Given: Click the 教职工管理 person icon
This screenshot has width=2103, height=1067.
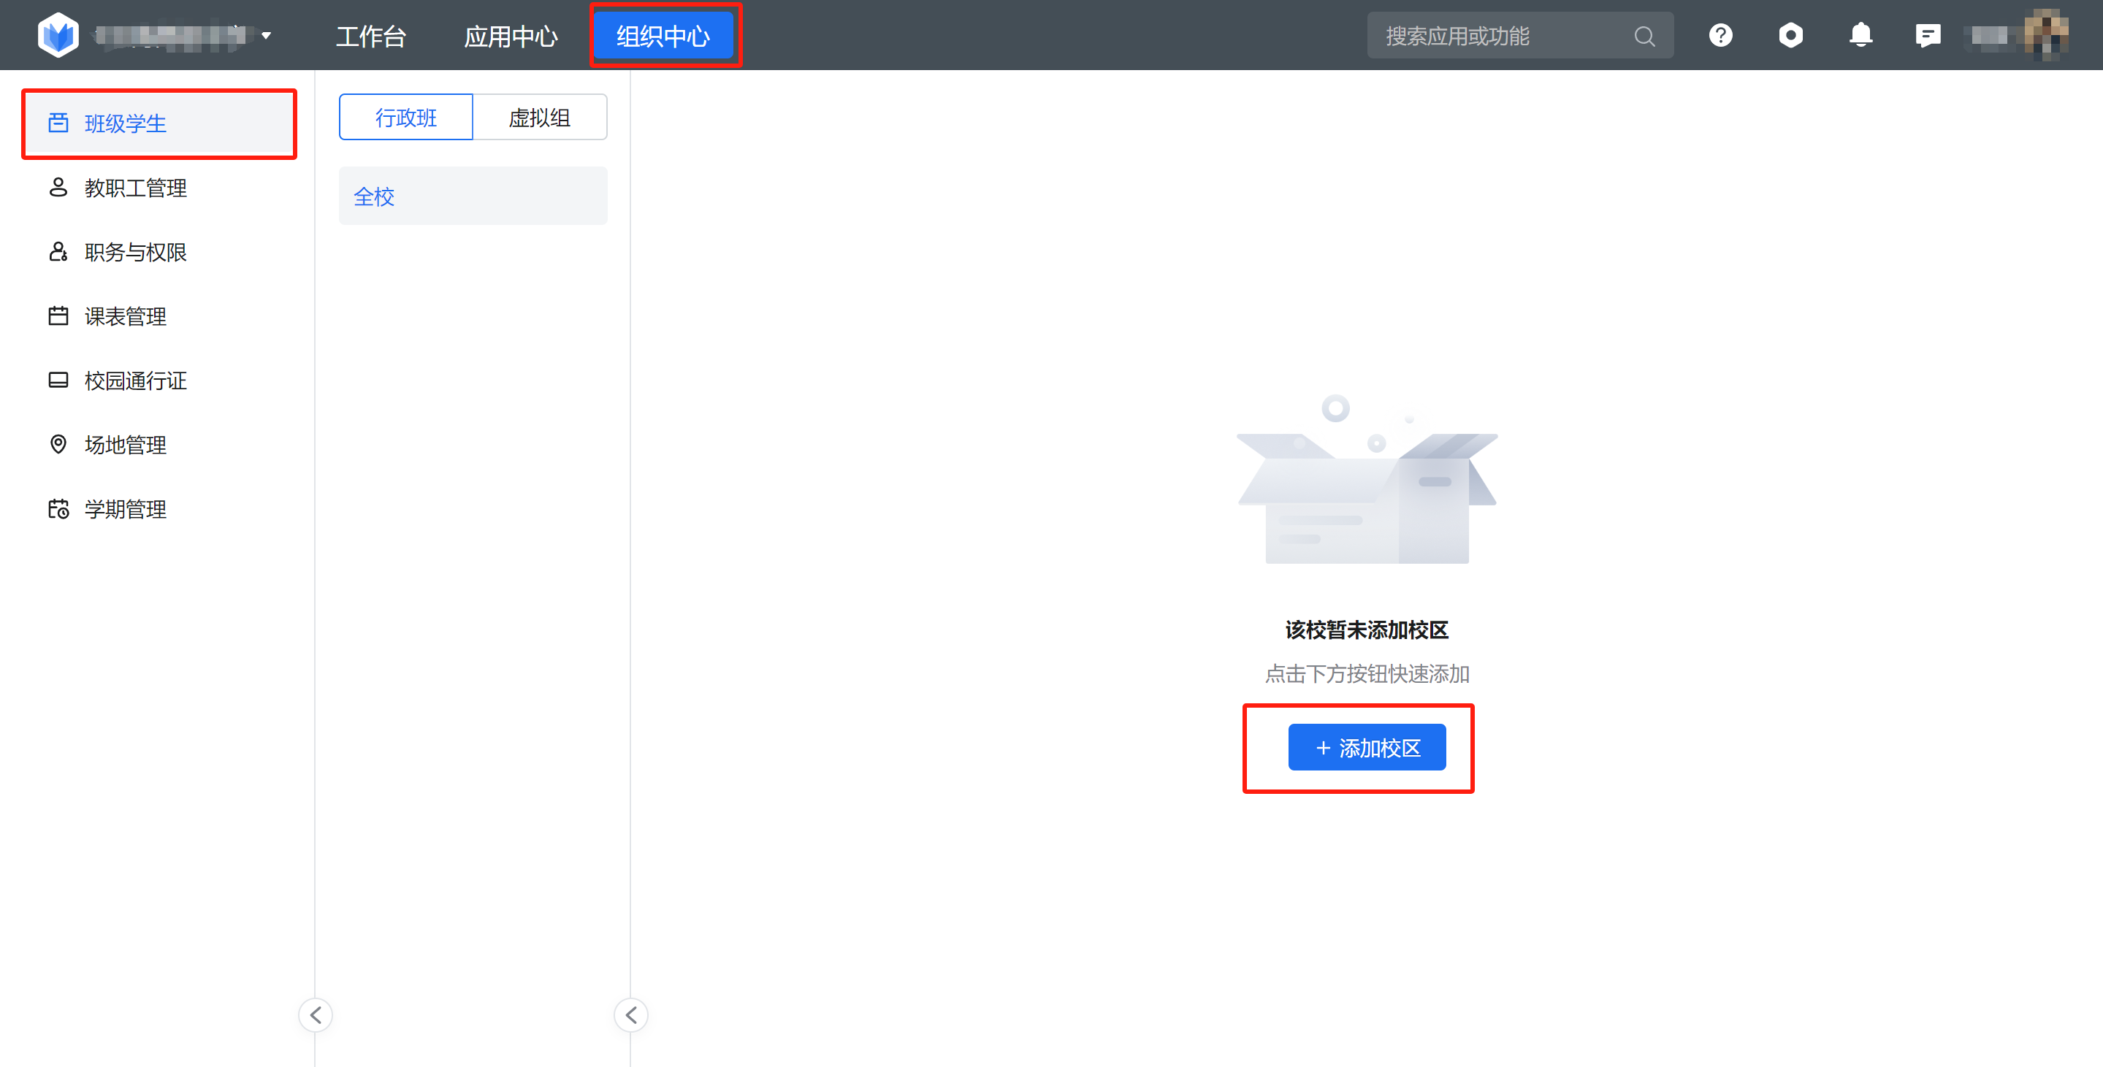Looking at the screenshot, I should pyautogui.click(x=58, y=187).
